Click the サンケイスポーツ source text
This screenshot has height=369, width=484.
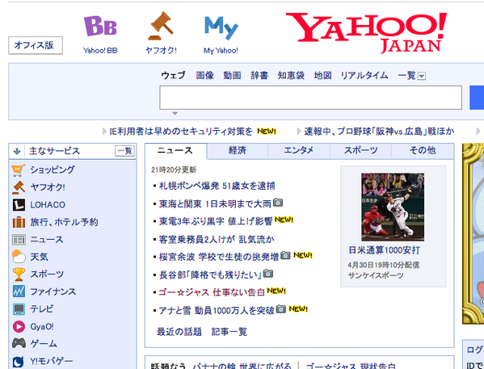click(x=376, y=275)
